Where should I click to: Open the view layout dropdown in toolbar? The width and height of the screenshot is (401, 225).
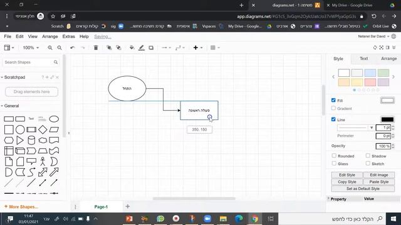pyautogui.click(x=9, y=47)
